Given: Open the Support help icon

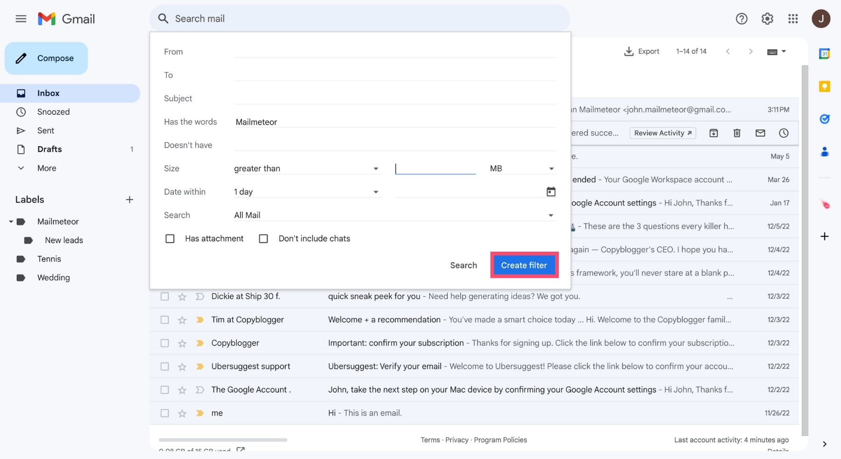Looking at the screenshot, I should 741,19.
